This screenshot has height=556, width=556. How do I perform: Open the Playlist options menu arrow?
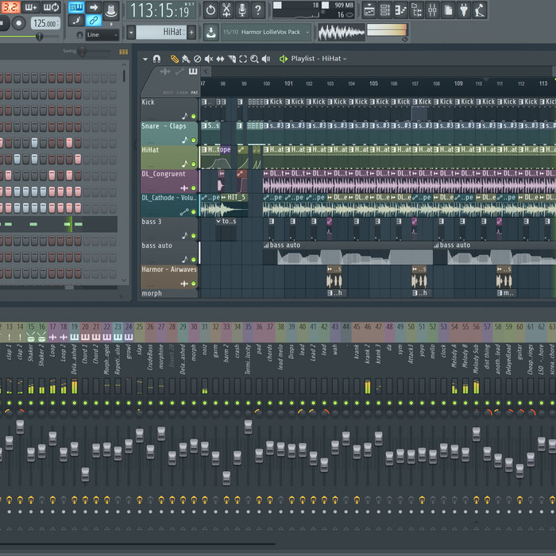coord(145,60)
